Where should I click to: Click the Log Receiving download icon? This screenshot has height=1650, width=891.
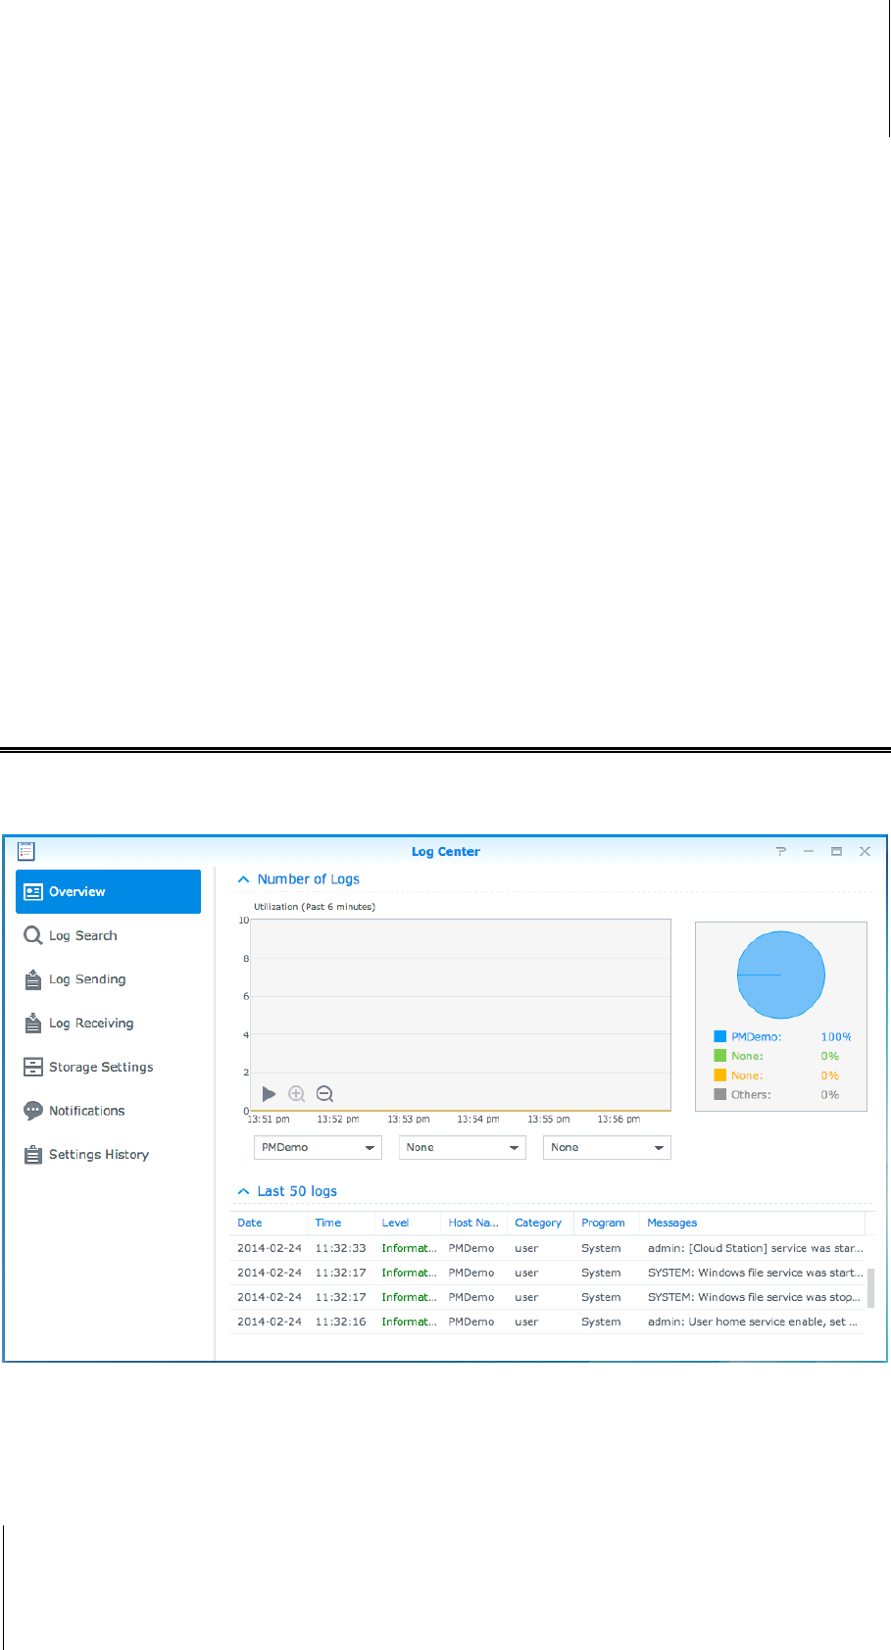coord(33,1023)
